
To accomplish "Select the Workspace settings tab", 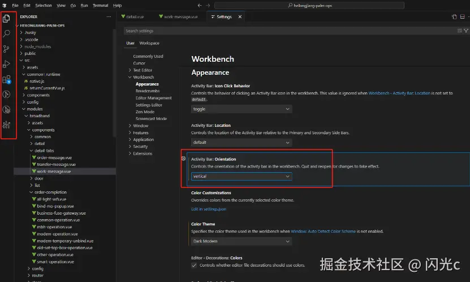I will point(149,43).
